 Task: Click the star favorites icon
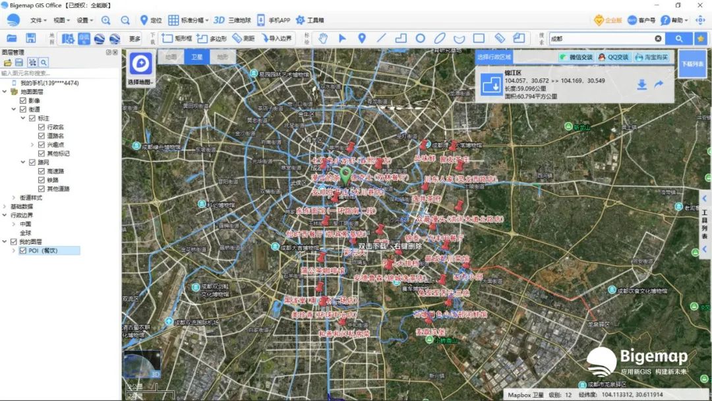tap(701, 39)
